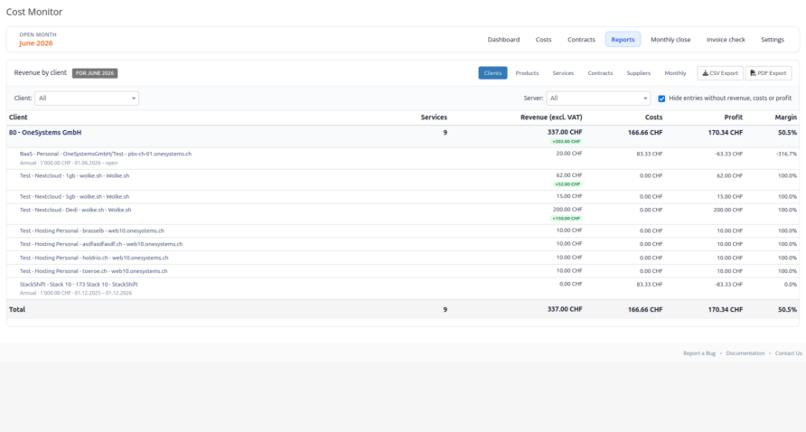The width and height of the screenshot is (806, 432).
Task: Click the June 2026 open month
Action: 36,43
